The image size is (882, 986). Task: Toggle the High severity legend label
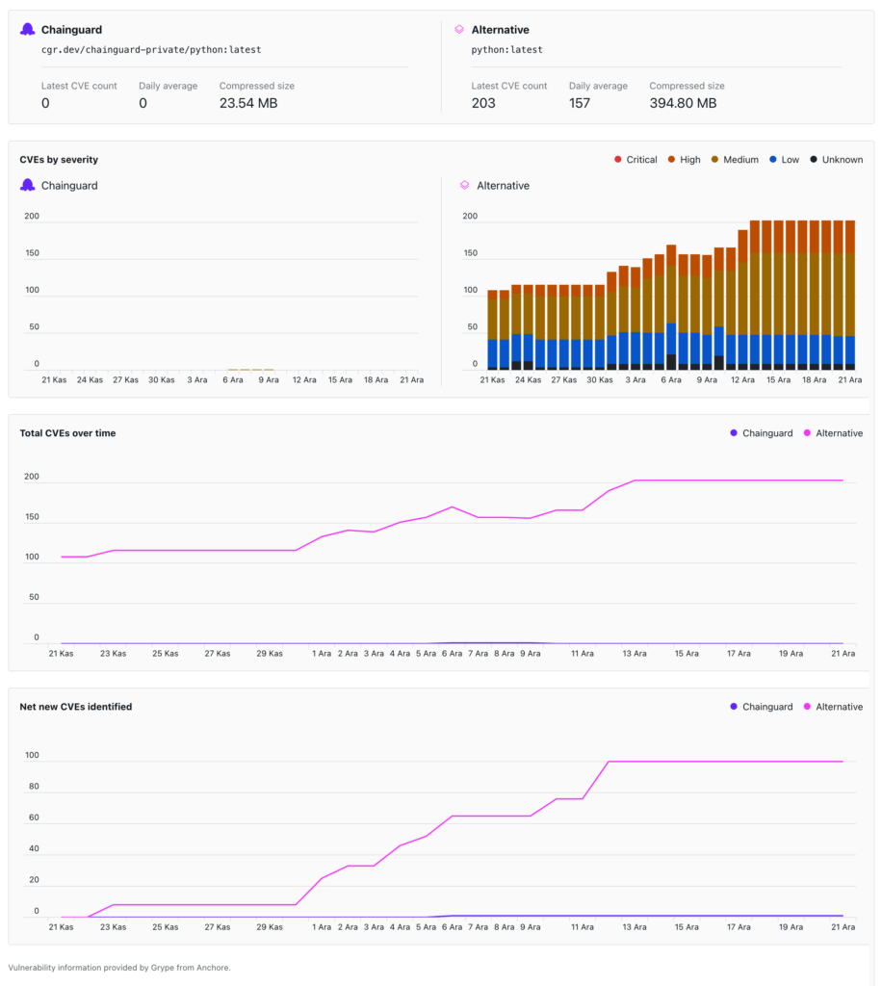coord(689,160)
